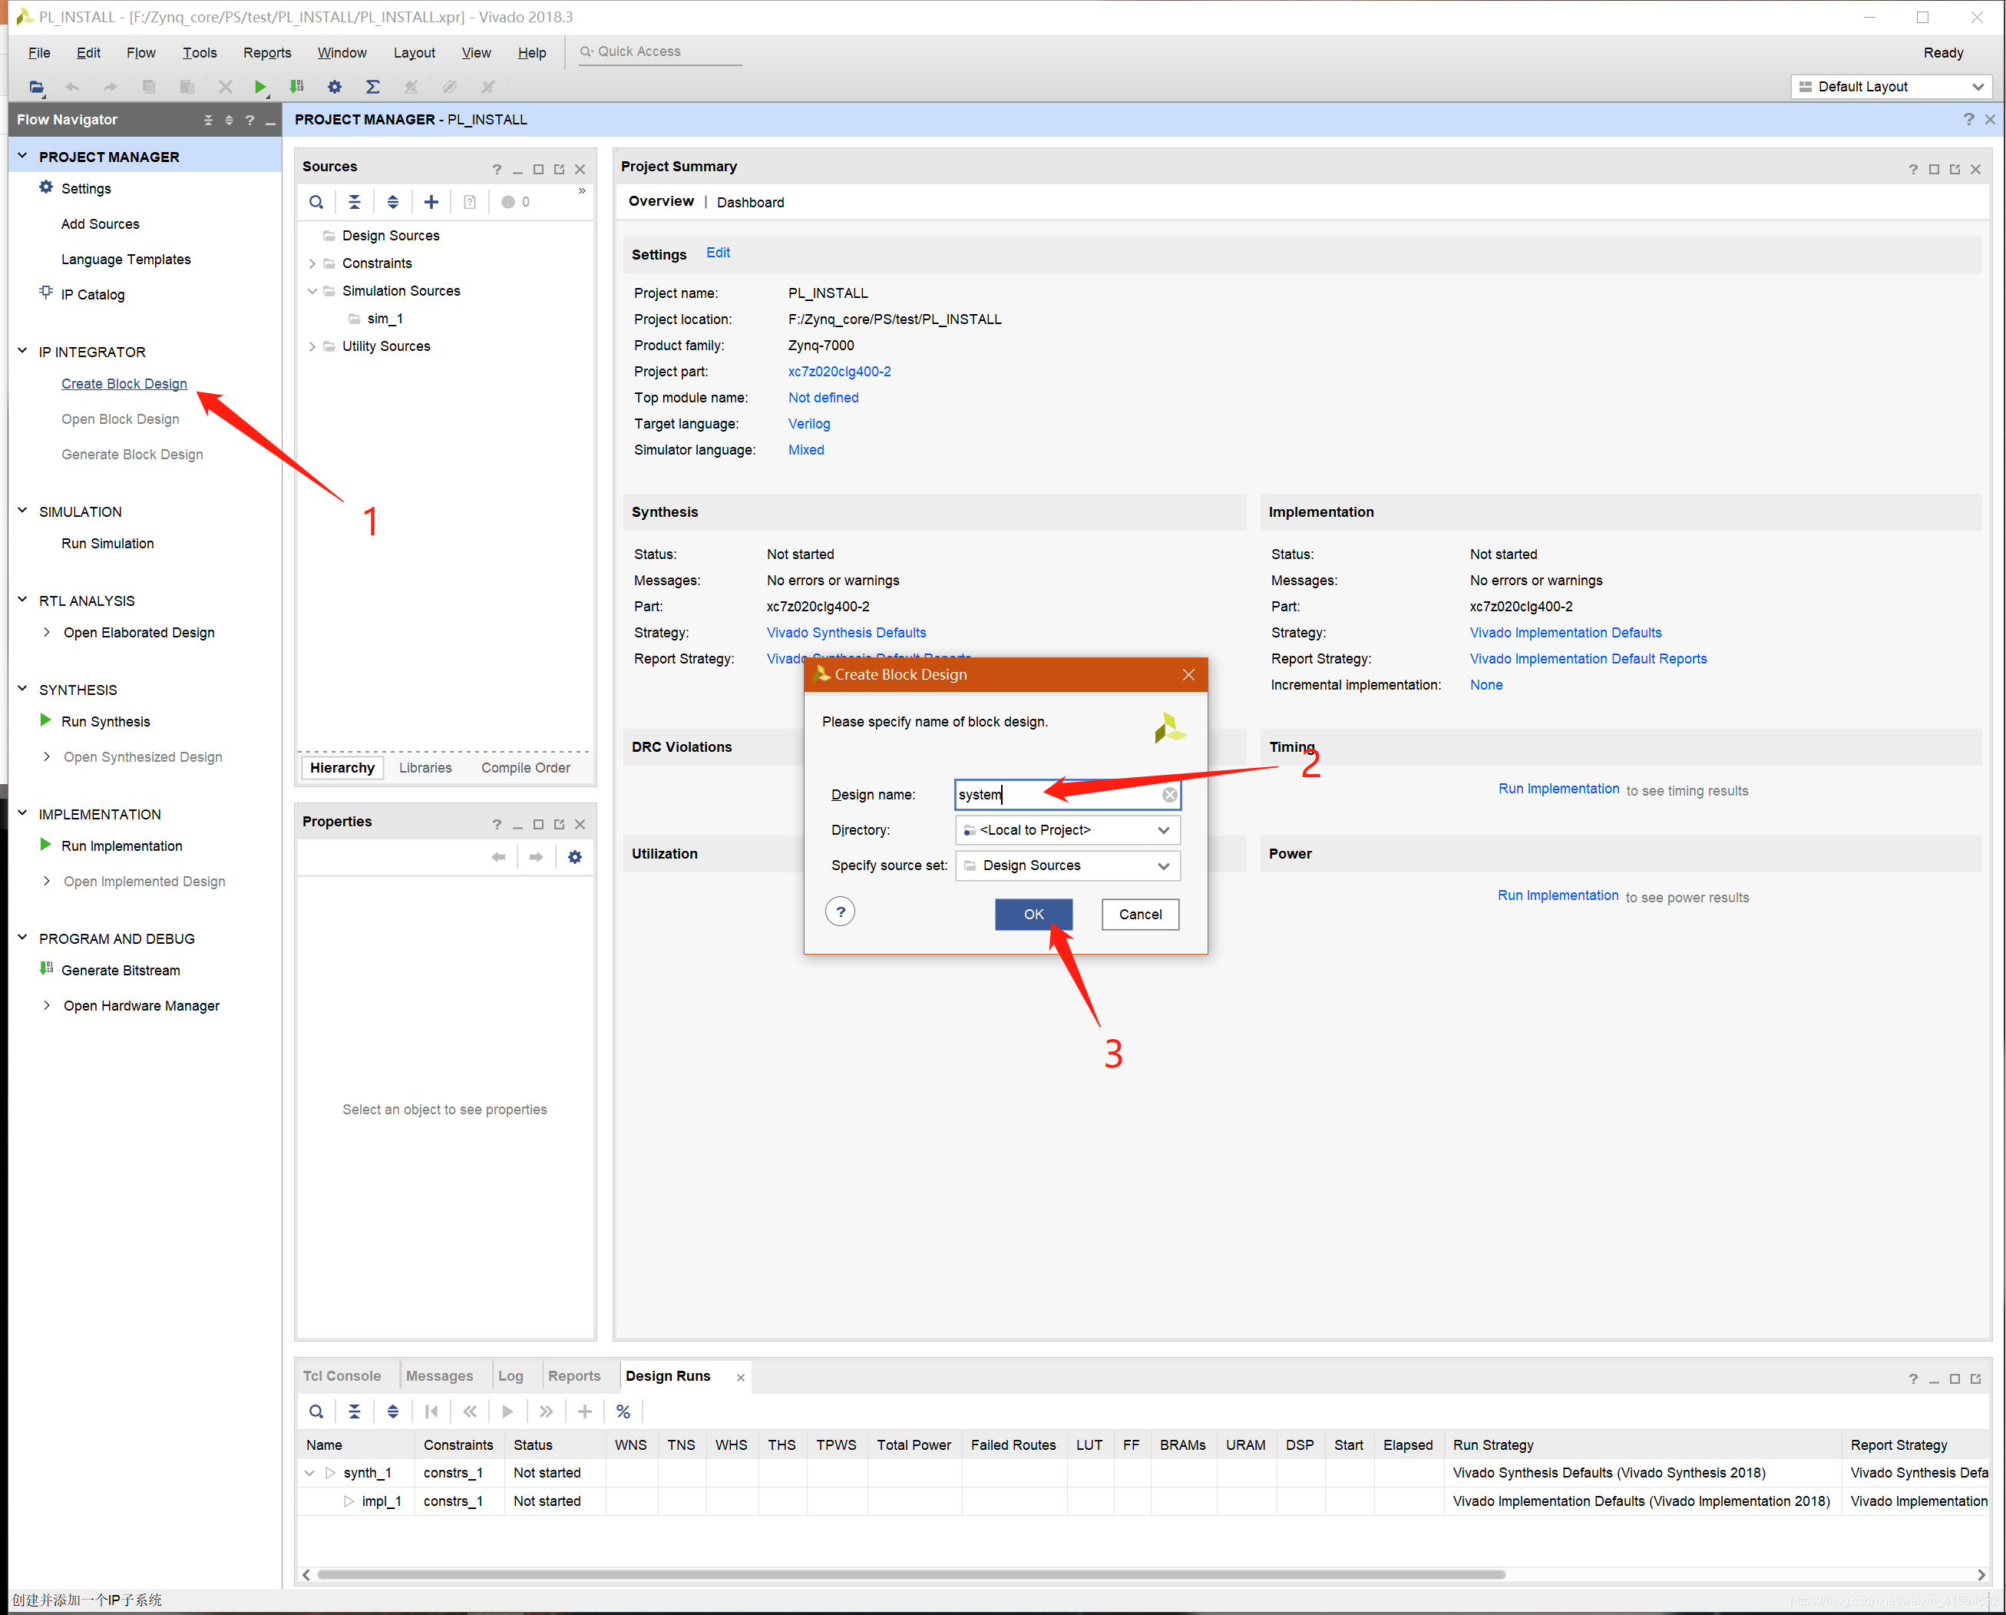
Task: Click the search icon in Sources panel
Action: point(316,202)
